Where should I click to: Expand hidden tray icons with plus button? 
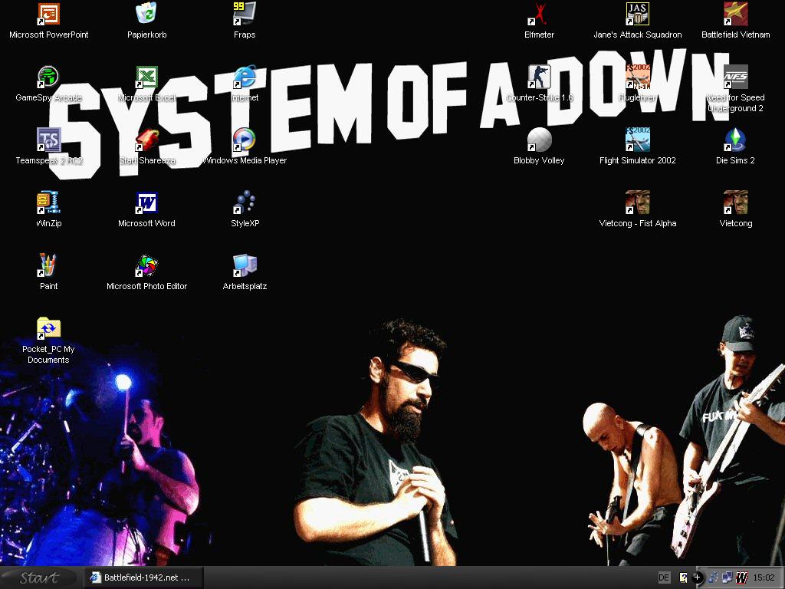click(x=697, y=577)
